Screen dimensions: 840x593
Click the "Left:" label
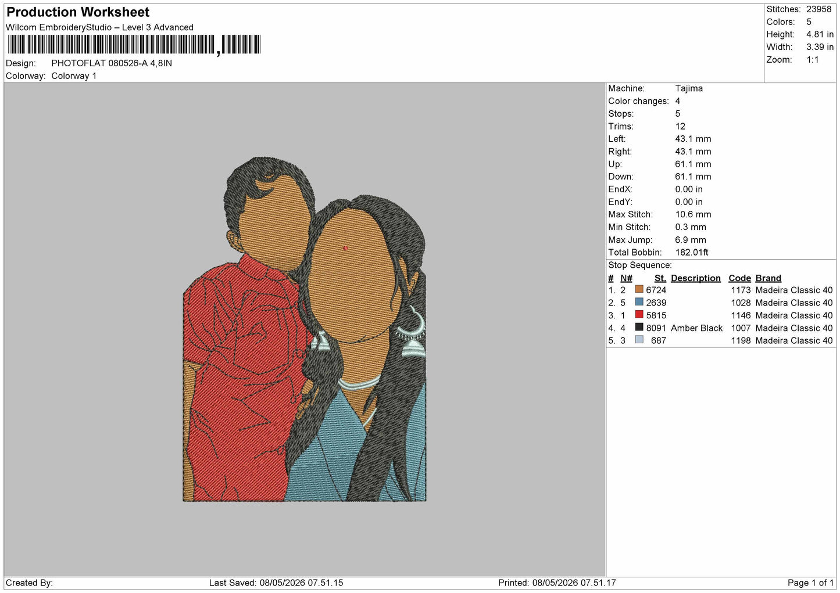pos(617,139)
